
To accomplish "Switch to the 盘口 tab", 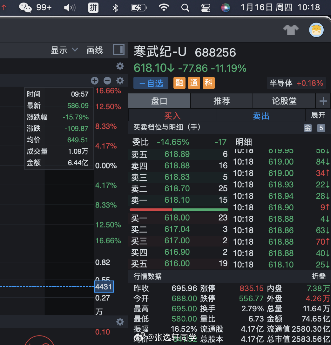I will click(x=159, y=101).
